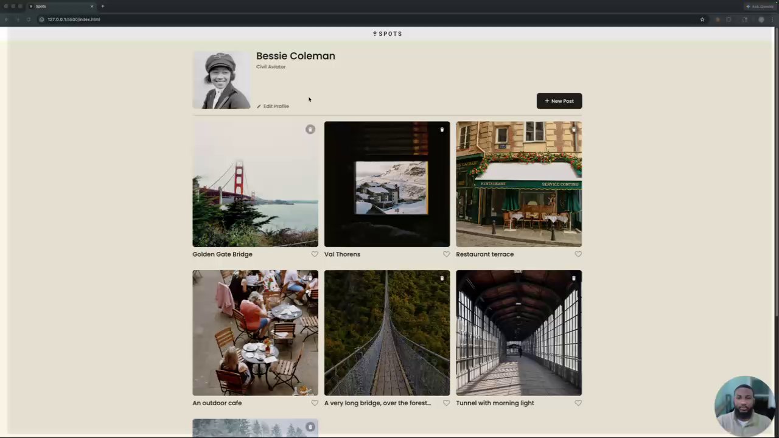Like the Restaurant terrace card
This screenshot has width=779, height=438.
pyautogui.click(x=578, y=254)
